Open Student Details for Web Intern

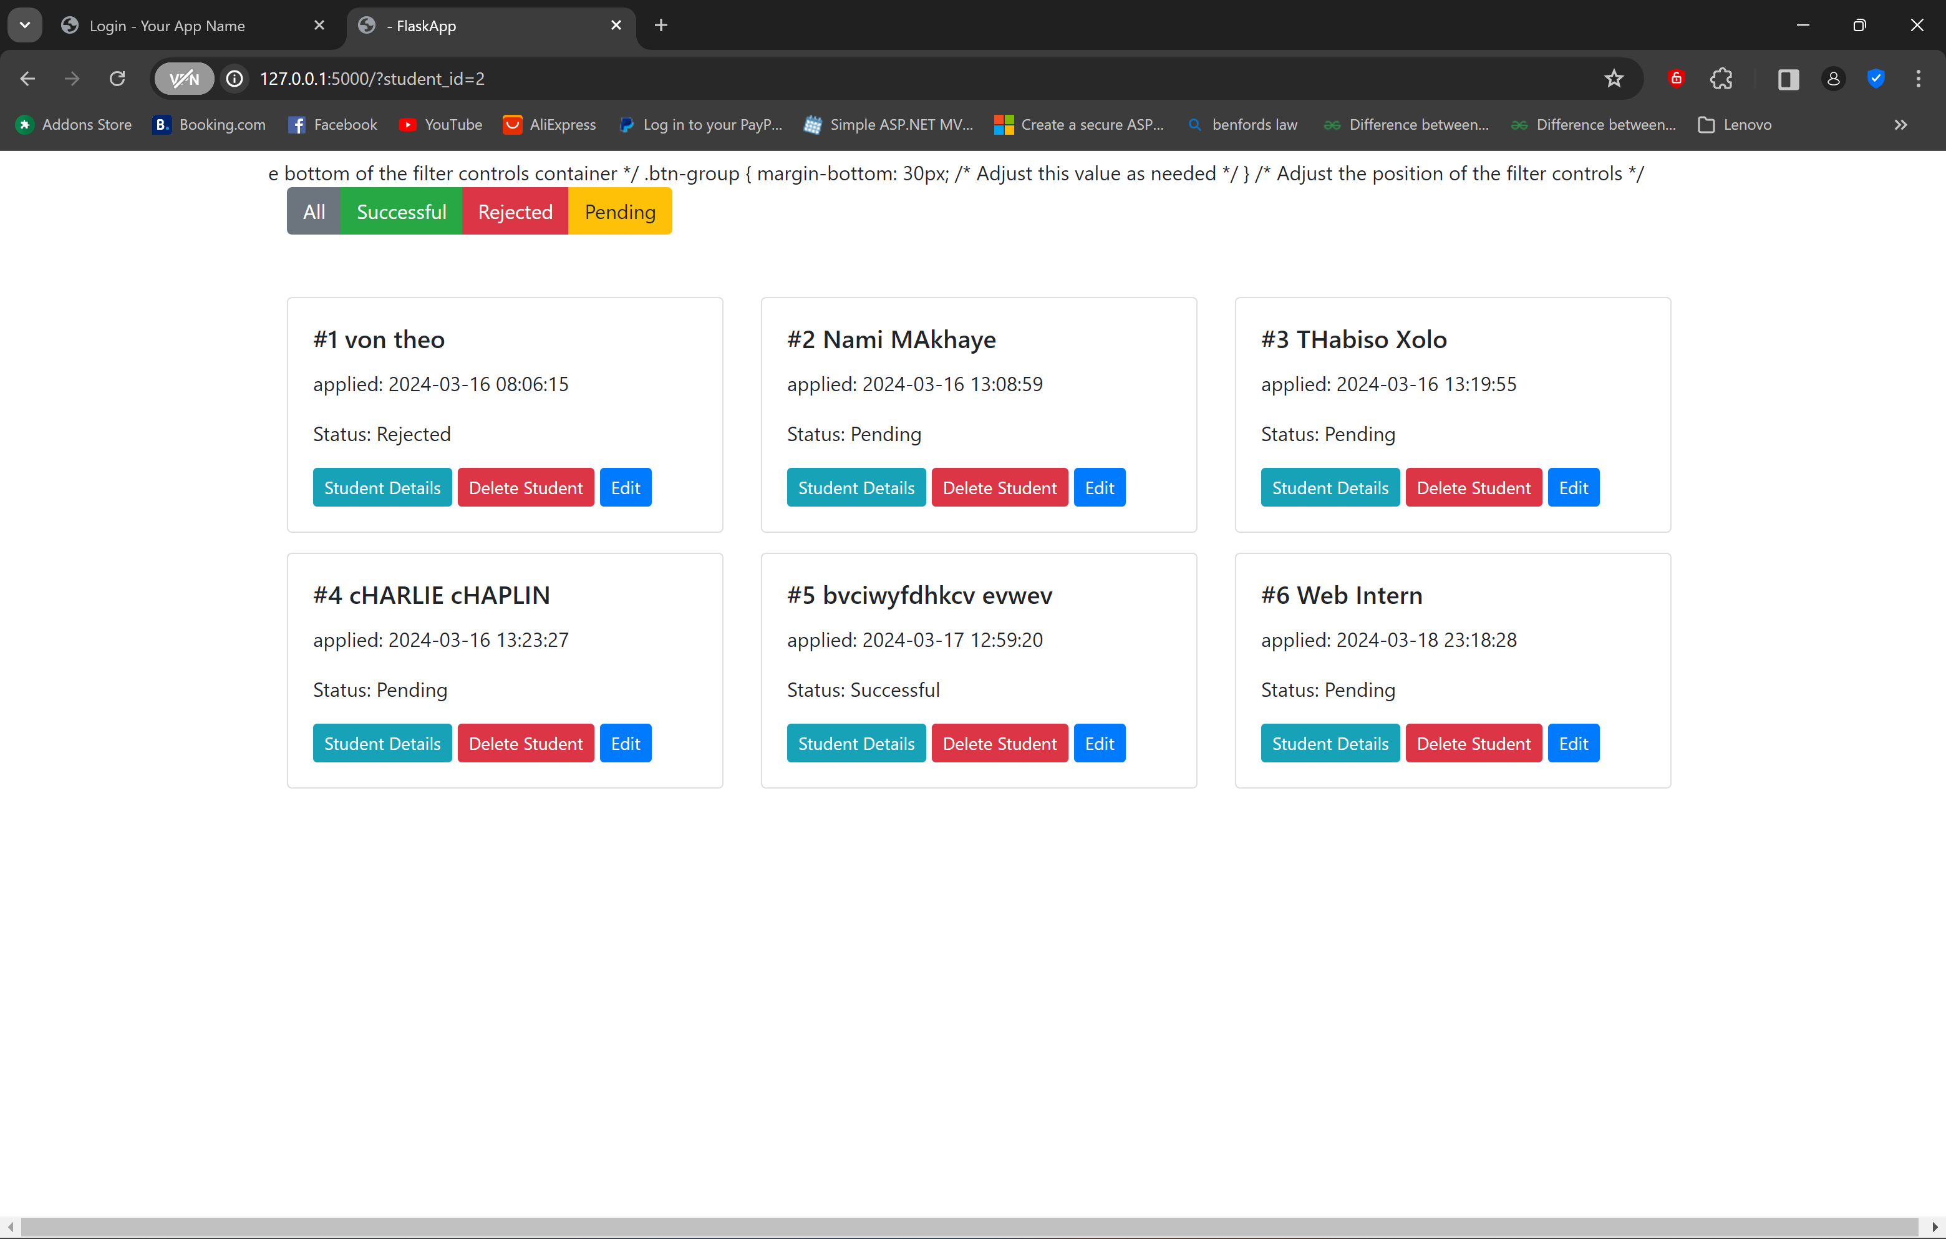[1329, 743]
